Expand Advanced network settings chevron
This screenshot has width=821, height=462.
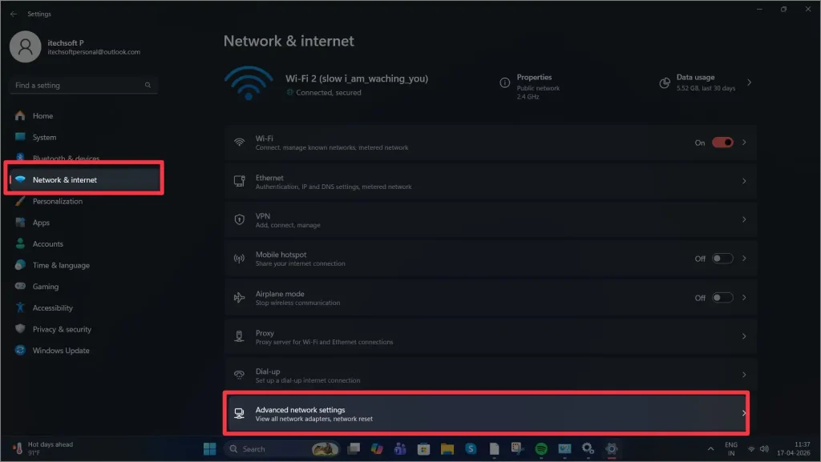coord(743,413)
